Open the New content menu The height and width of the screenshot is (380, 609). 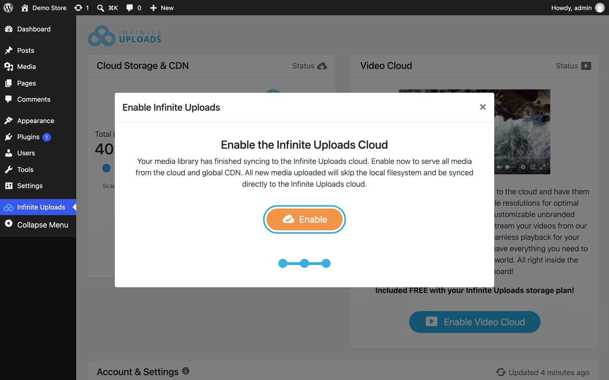161,8
